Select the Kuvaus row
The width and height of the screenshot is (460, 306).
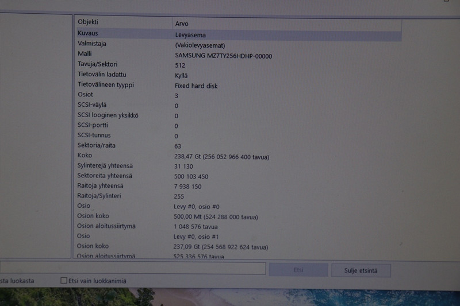(239, 34)
